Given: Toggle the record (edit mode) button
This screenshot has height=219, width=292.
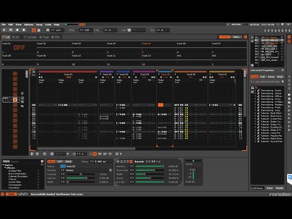Looking at the screenshot, I should 24,30.
